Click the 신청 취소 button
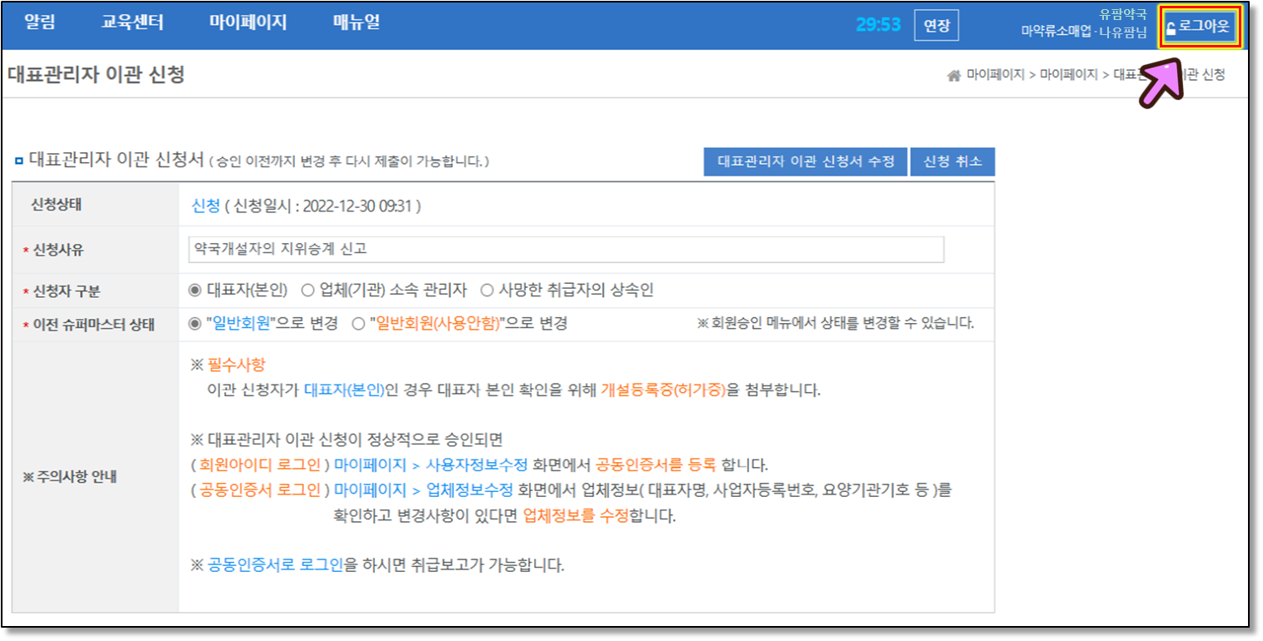The image size is (1263, 641). pyautogui.click(x=952, y=161)
